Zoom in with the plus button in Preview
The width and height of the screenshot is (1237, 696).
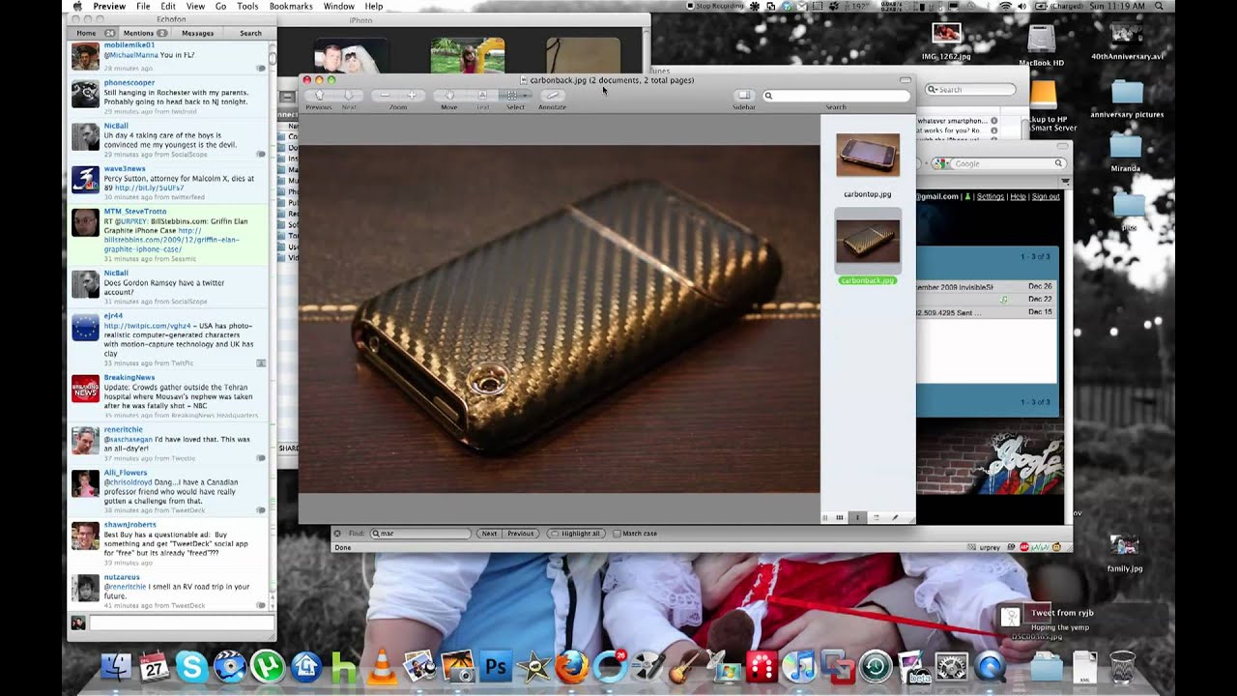(x=411, y=96)
